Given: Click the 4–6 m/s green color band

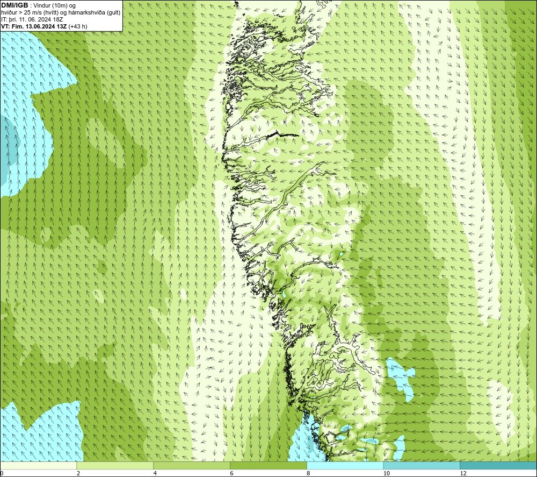Looking at the screenshot, I should [x=192, y=465].
